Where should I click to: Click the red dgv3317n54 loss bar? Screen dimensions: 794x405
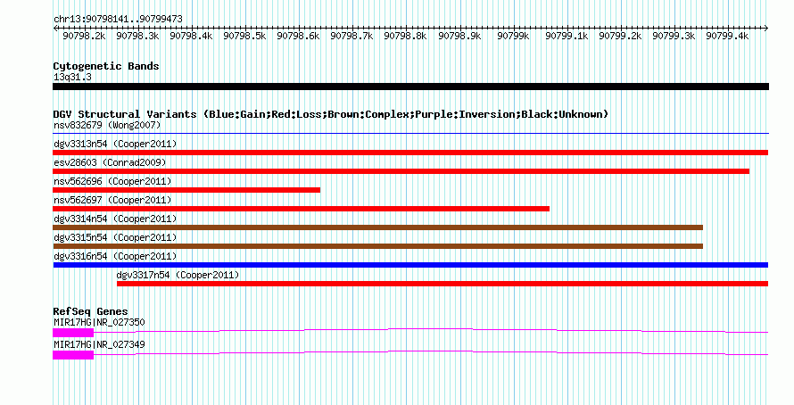(442, 284)
